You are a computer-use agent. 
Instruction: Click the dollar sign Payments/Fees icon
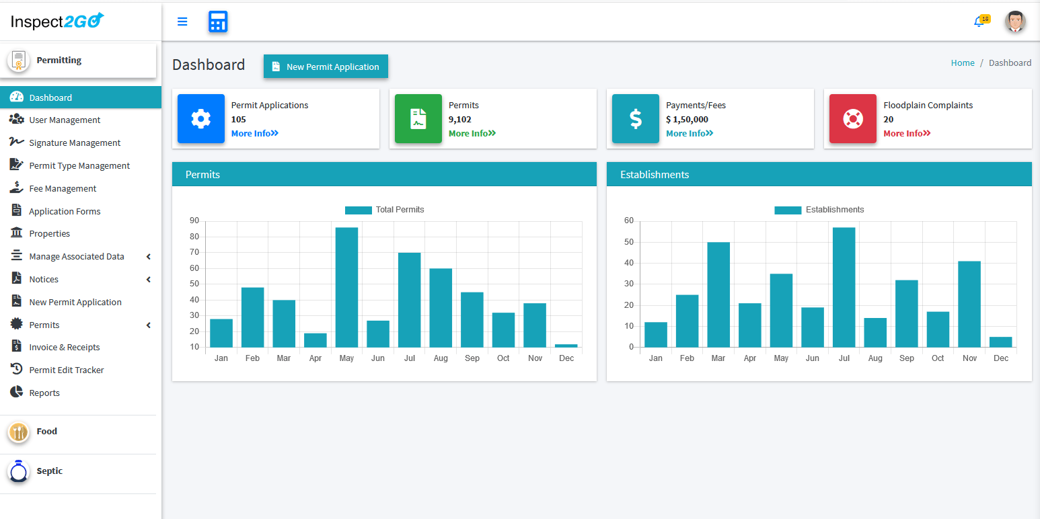point(636,119)
